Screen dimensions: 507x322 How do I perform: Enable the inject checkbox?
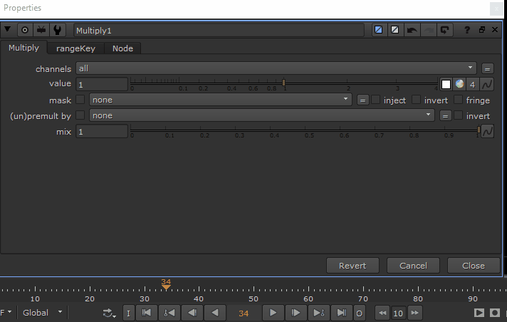point(375,100)
